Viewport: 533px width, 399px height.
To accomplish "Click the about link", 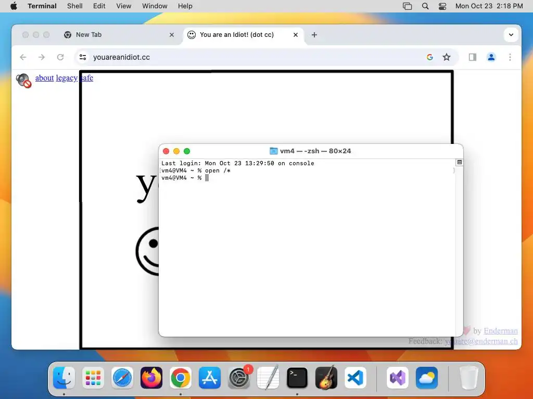I will pos(45,78).
